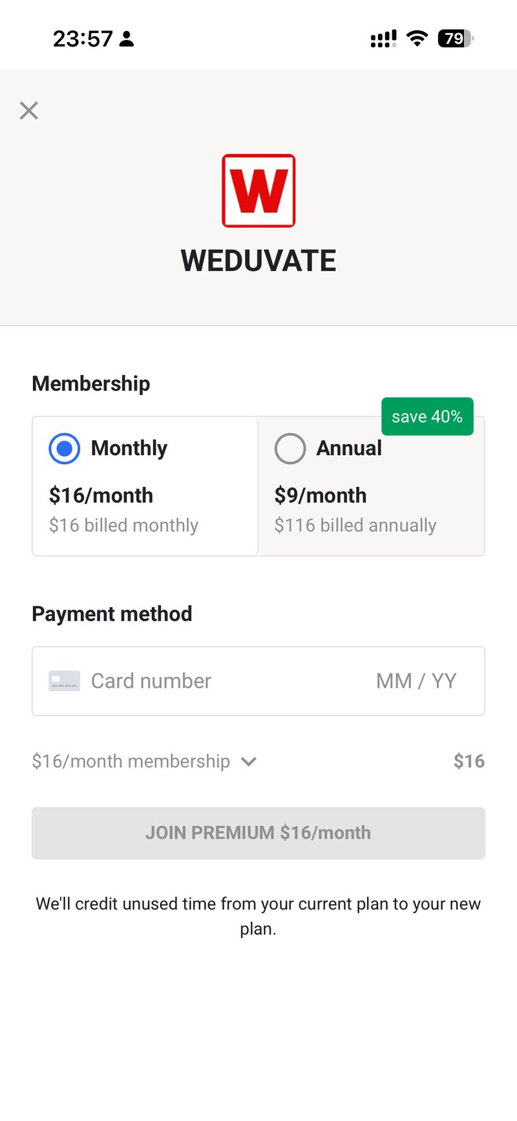Tap the 23:57 clock in status bar
This screenshot has height=1121, width=517.
(83, 39)
